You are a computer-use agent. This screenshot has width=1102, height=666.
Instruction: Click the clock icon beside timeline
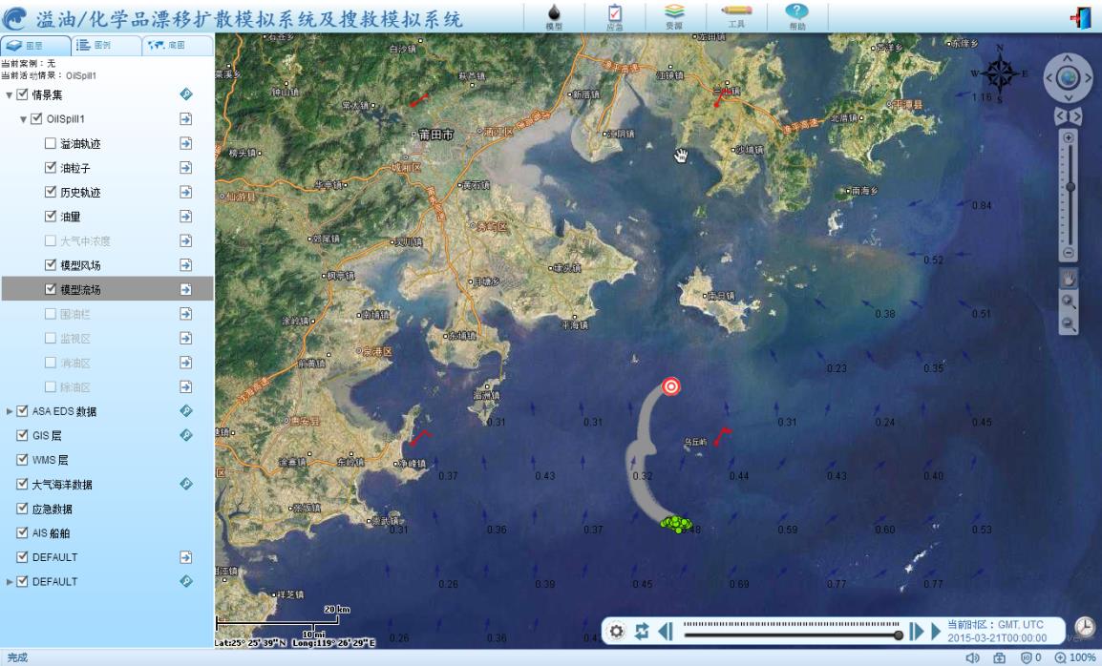click(1085, 626)
